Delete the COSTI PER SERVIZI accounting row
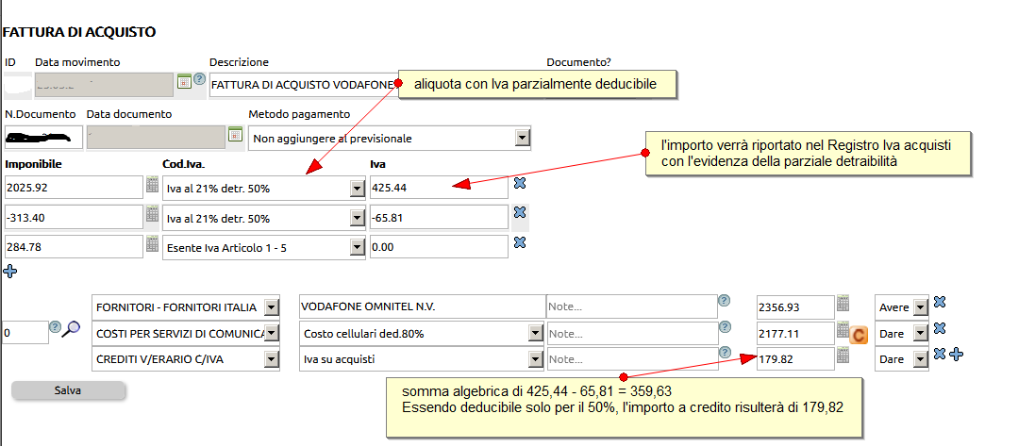Screen dimensions: 1035x447 [x=940, y=327]
